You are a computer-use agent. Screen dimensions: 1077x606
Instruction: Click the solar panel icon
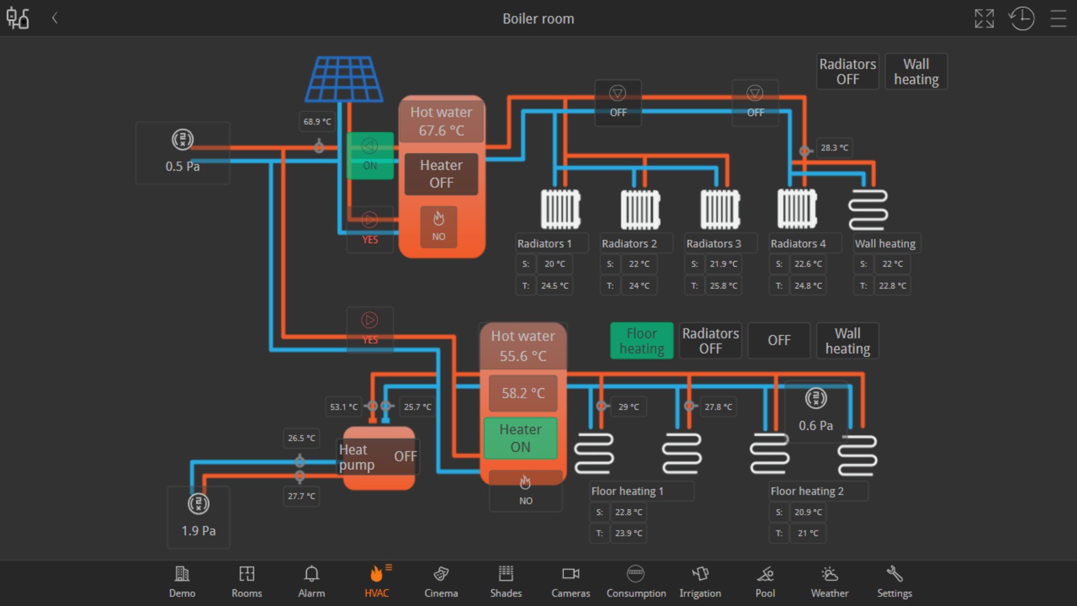(x=344, y=79)
